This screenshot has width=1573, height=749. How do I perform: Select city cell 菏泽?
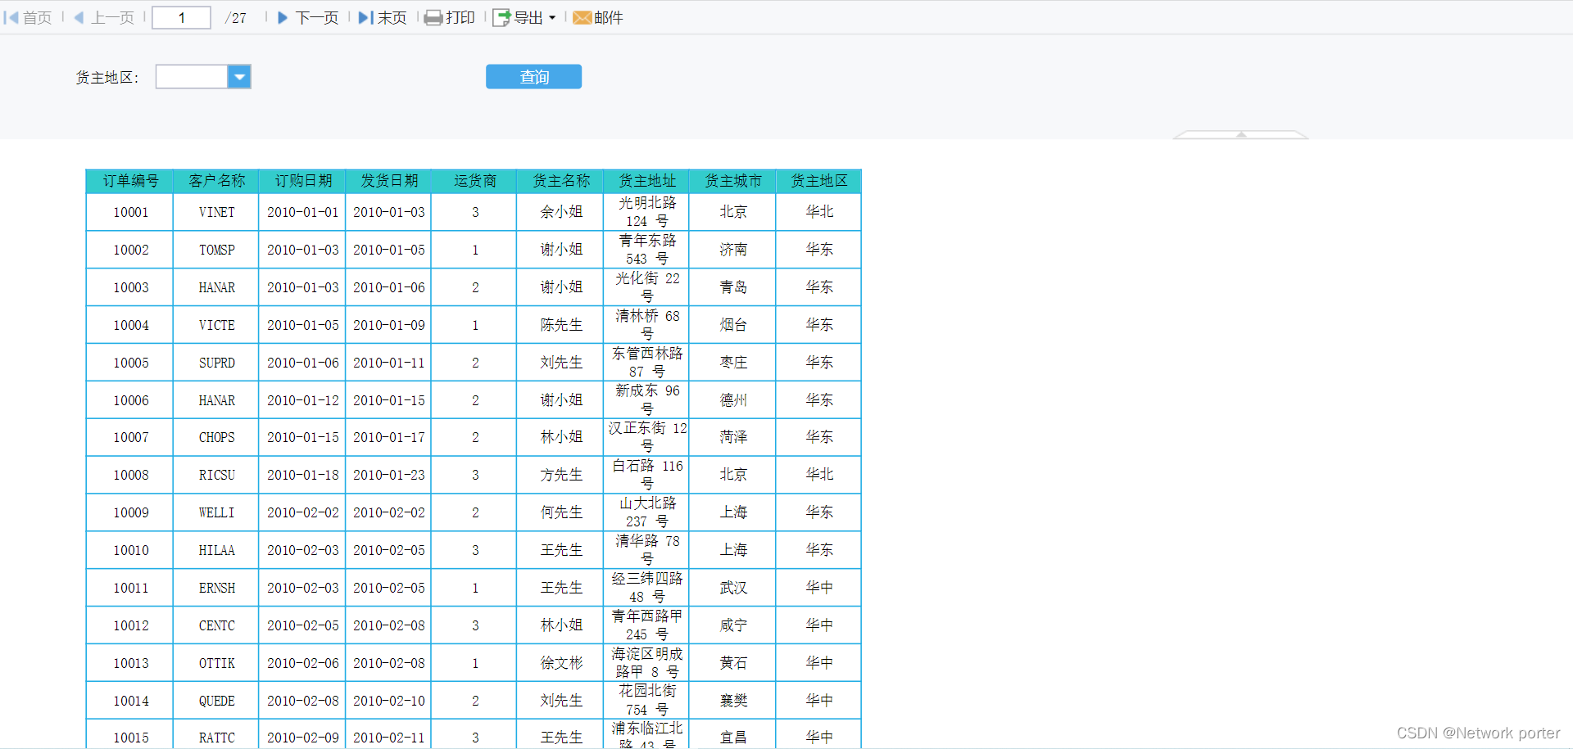(x=733, y=437)
